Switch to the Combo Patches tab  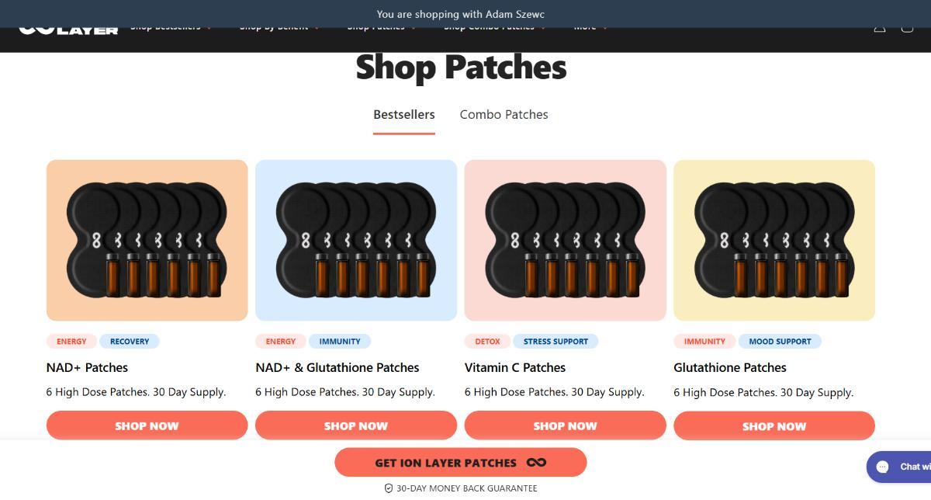point(504,114)
